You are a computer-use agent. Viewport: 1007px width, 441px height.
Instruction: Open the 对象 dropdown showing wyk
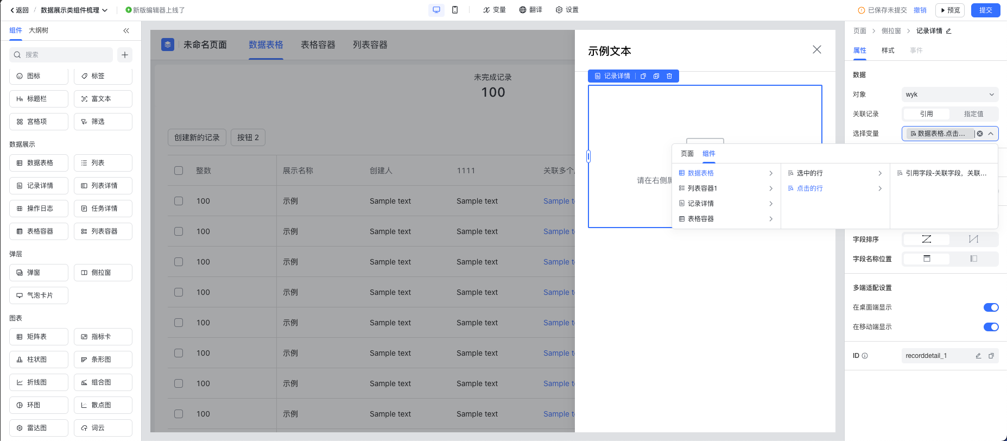(x=950, y=94)
